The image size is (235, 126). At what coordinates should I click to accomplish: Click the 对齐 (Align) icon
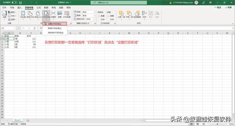tap(144, 13)
